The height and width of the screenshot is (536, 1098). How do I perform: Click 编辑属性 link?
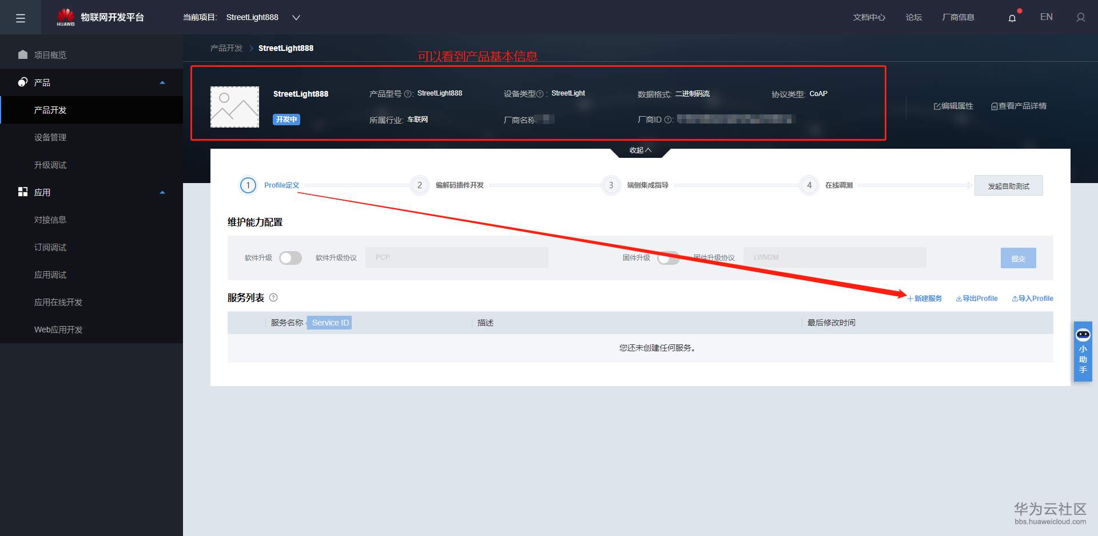[953, 106]
